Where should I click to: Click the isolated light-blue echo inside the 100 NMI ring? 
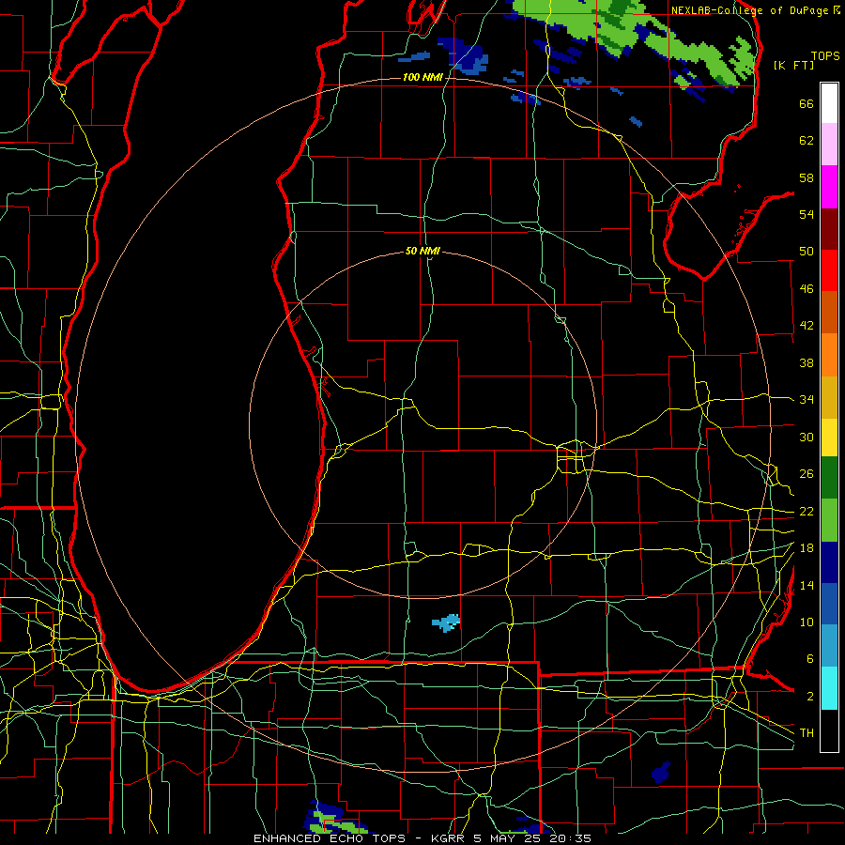tap(446, 622)
